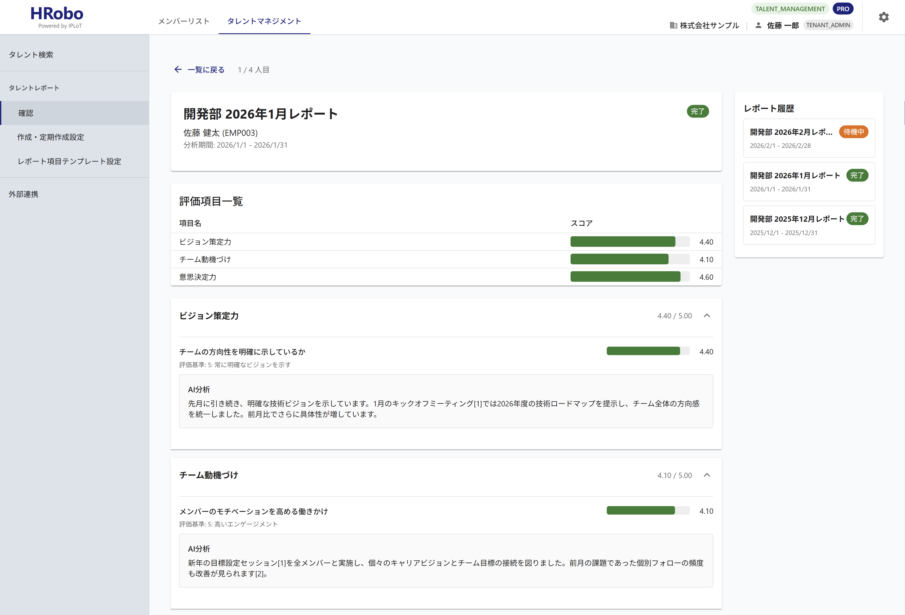The image size is (905, 615).
Task: Open the 開発部 2025年12月 report history card
Action: (809, 225)
